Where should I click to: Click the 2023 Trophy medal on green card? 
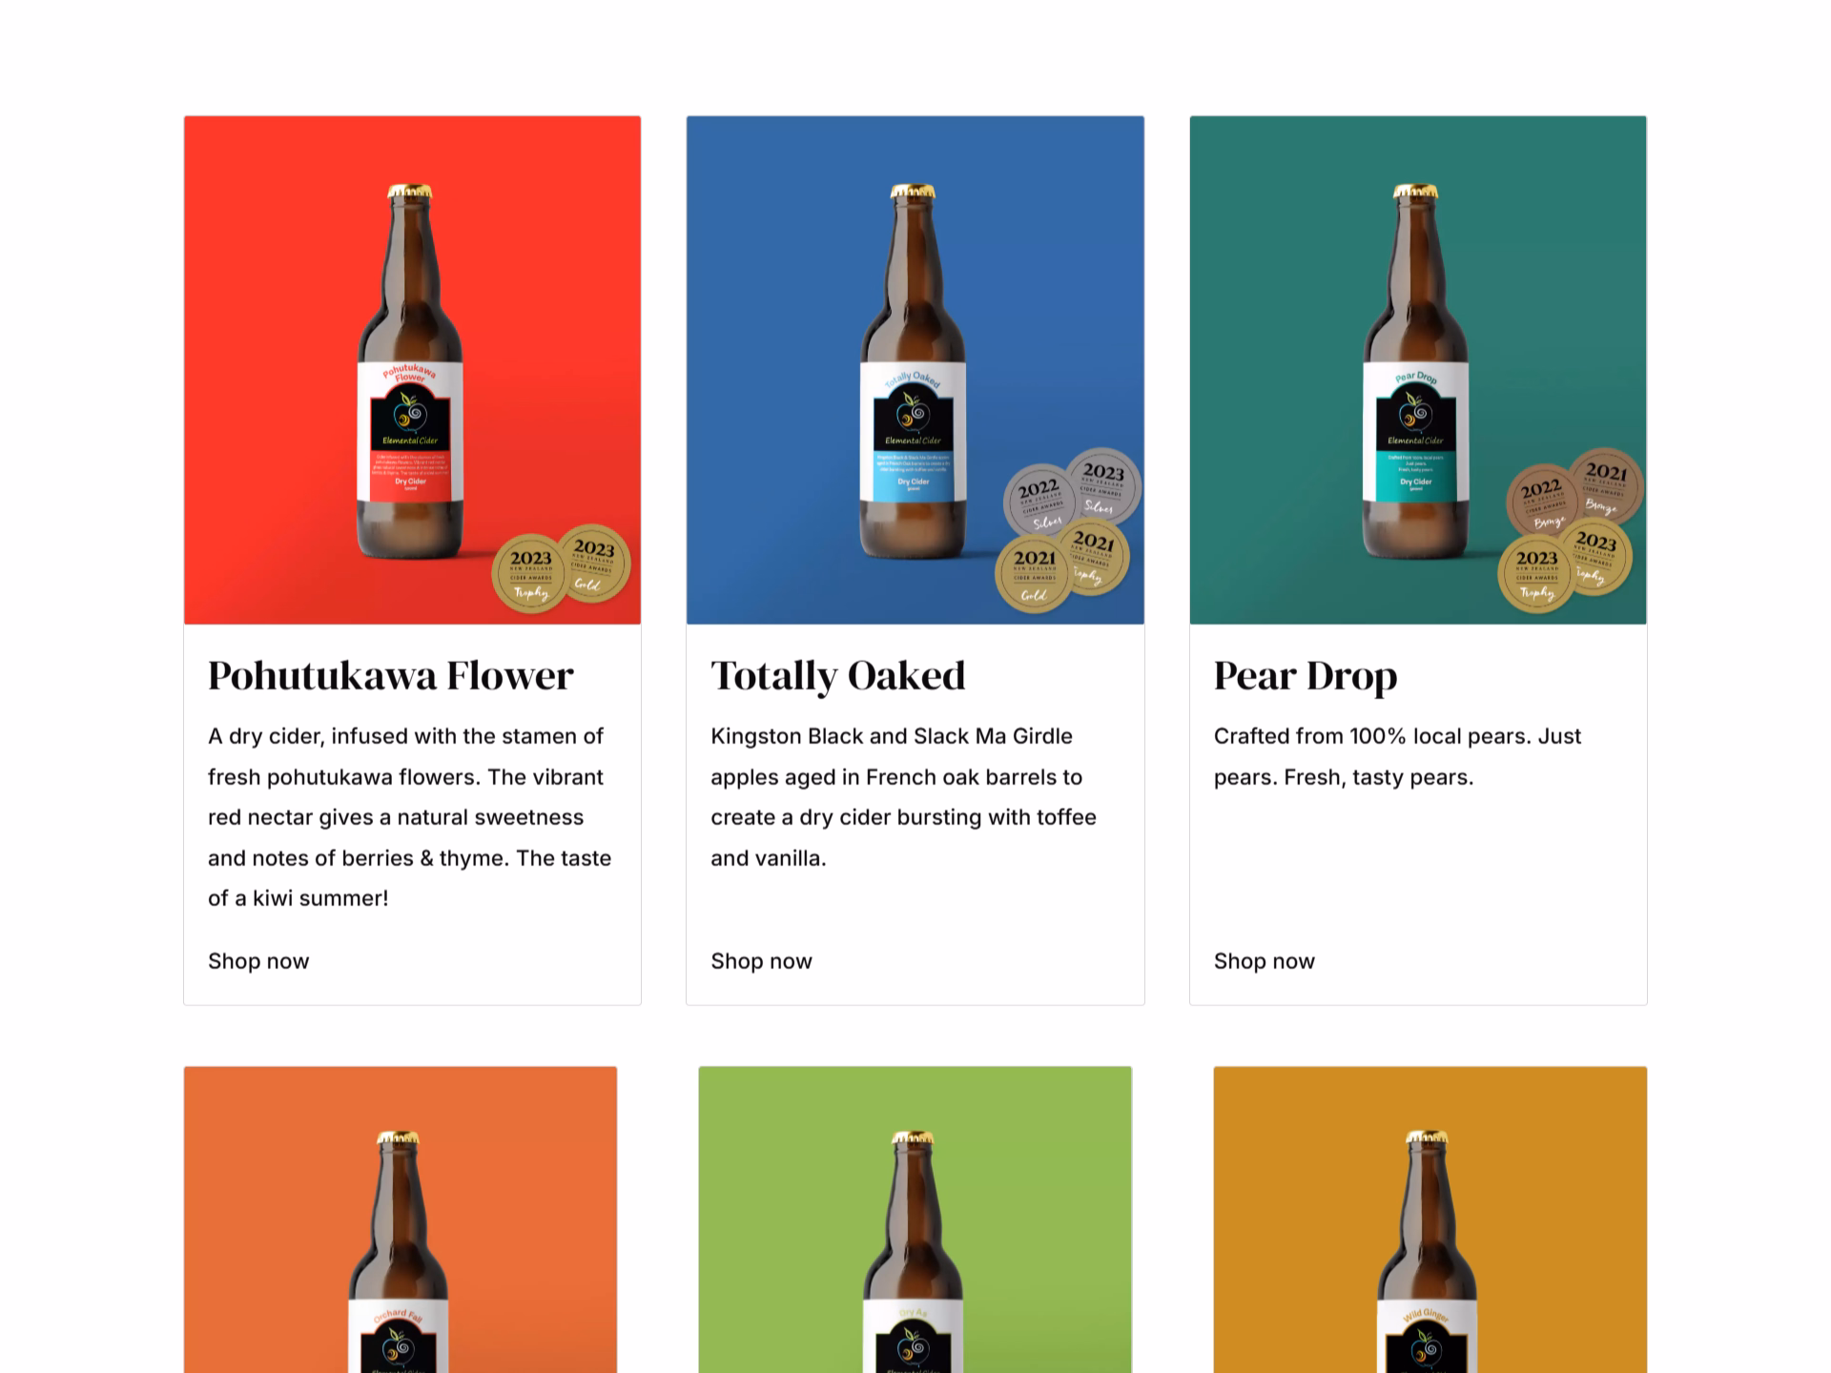[x=1536, y=574]
